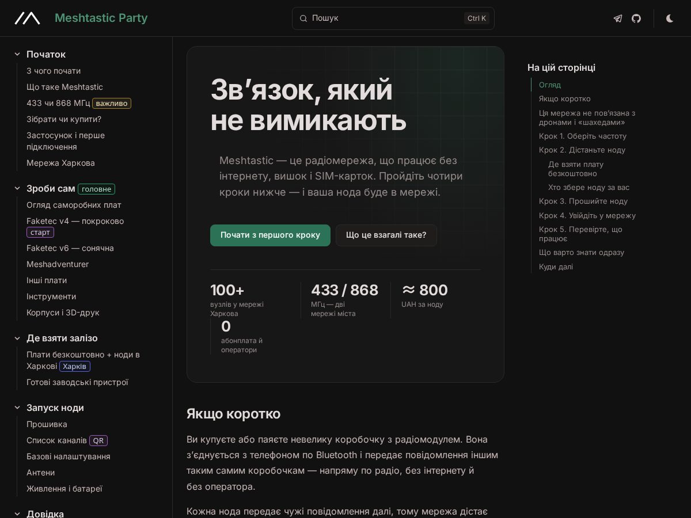
Task: Focus the Пошук search field
Action: click(x=393, y=18)
